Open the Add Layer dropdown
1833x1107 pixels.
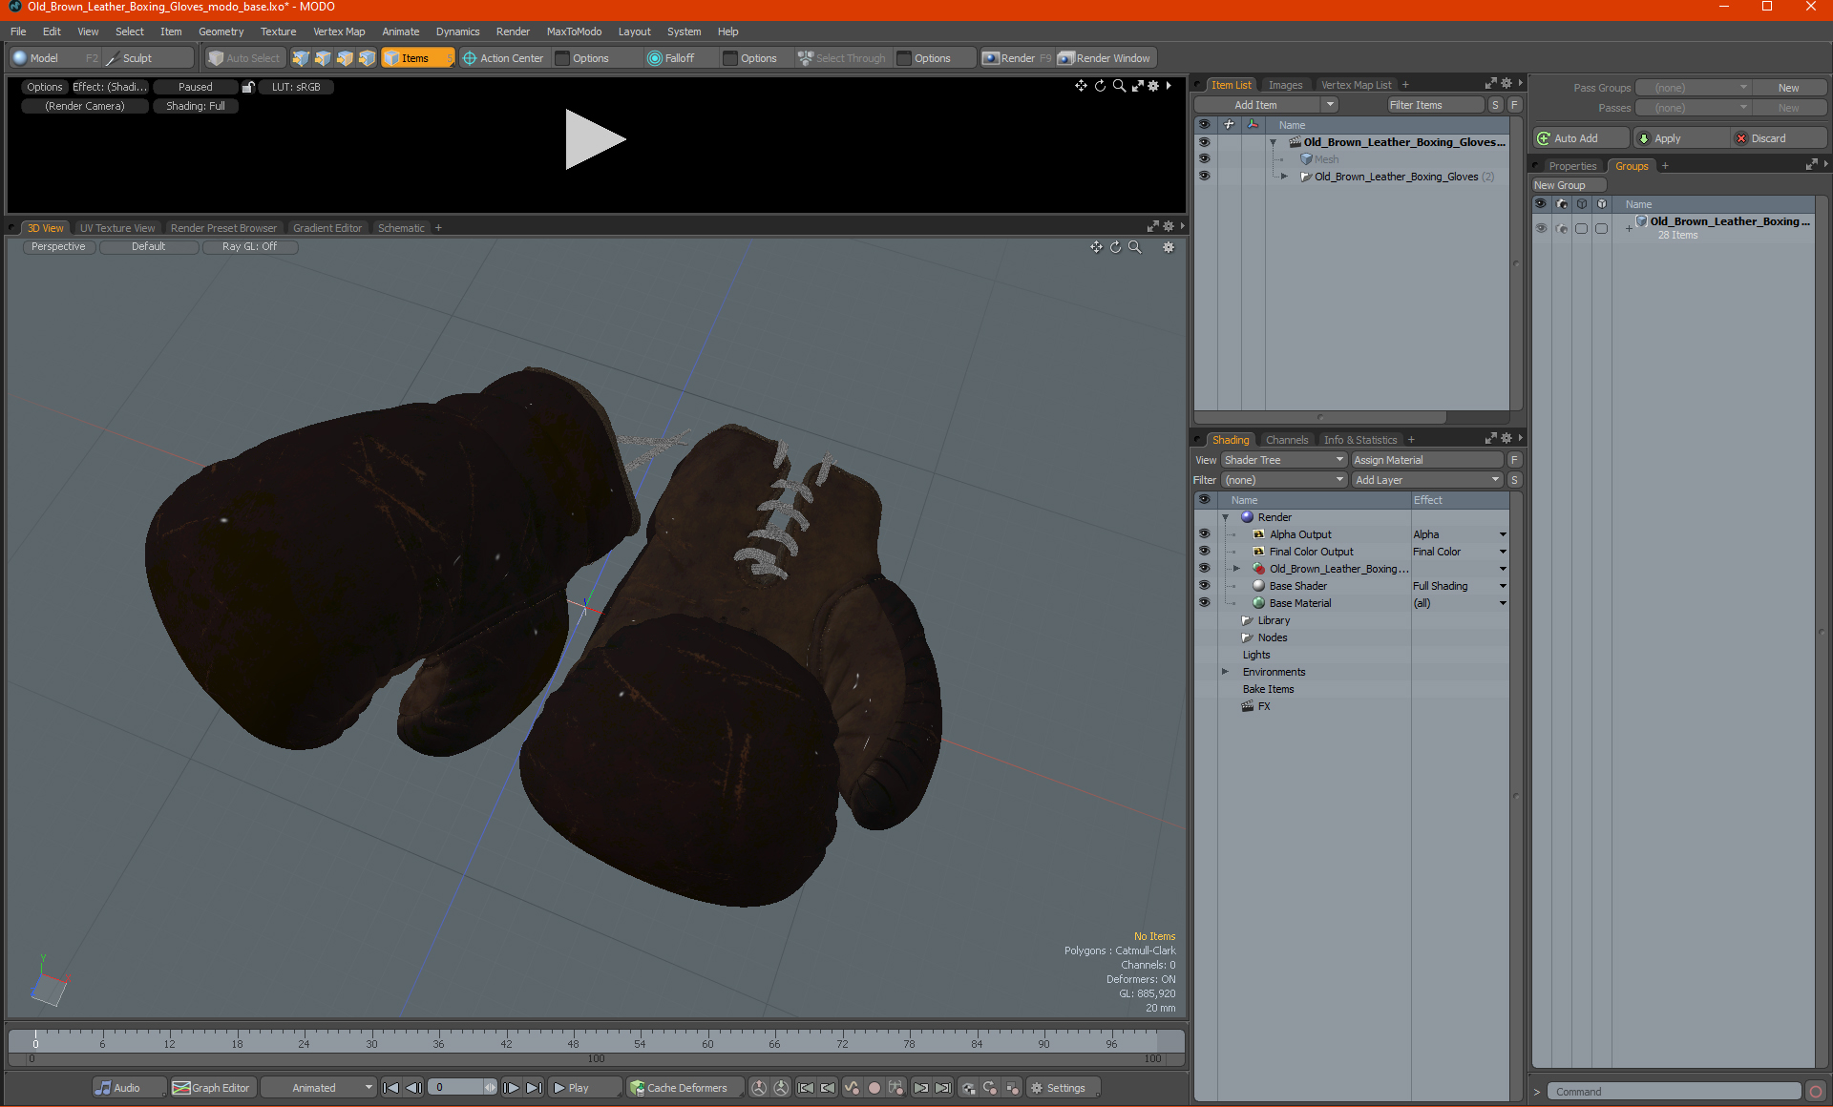click(1426, 480)
